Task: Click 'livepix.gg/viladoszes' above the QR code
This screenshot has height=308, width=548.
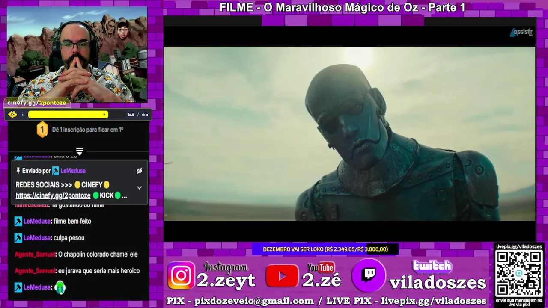Action: 519,246
